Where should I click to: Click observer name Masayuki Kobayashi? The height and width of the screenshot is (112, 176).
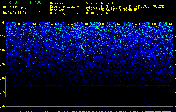tap(100, 3)
